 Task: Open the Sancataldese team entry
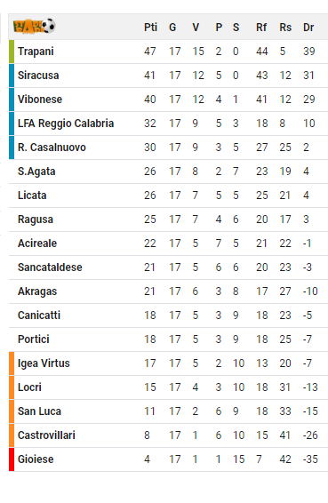pos(50,267)
